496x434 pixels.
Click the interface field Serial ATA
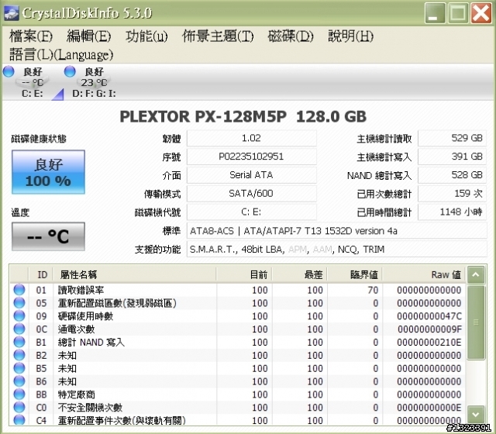251,175
